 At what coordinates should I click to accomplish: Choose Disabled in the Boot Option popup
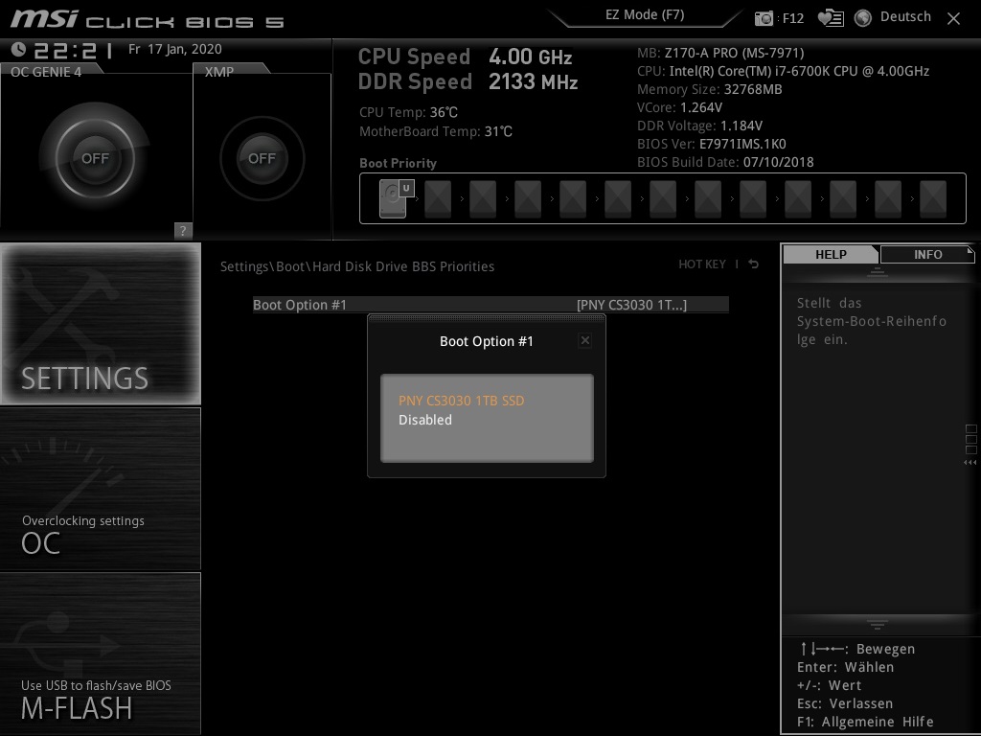(424, 420)
